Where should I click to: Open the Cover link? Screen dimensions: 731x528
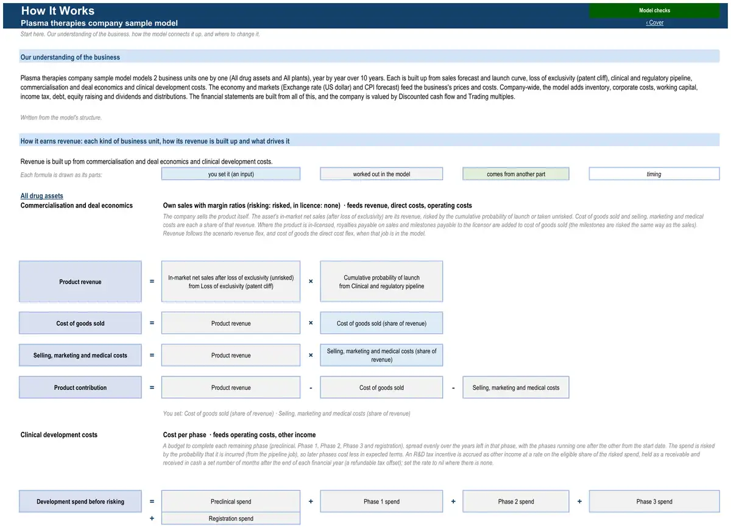tap(655, 23)
